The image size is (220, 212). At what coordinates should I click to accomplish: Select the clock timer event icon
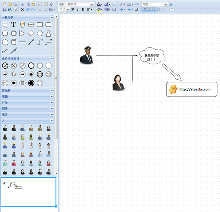[40, 83]
